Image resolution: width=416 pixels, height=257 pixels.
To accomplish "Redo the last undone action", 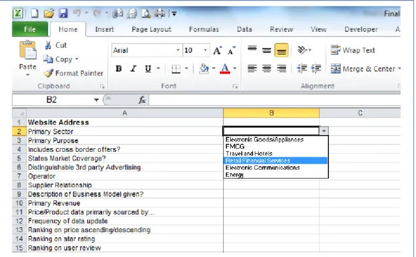I will coord(97,13).
